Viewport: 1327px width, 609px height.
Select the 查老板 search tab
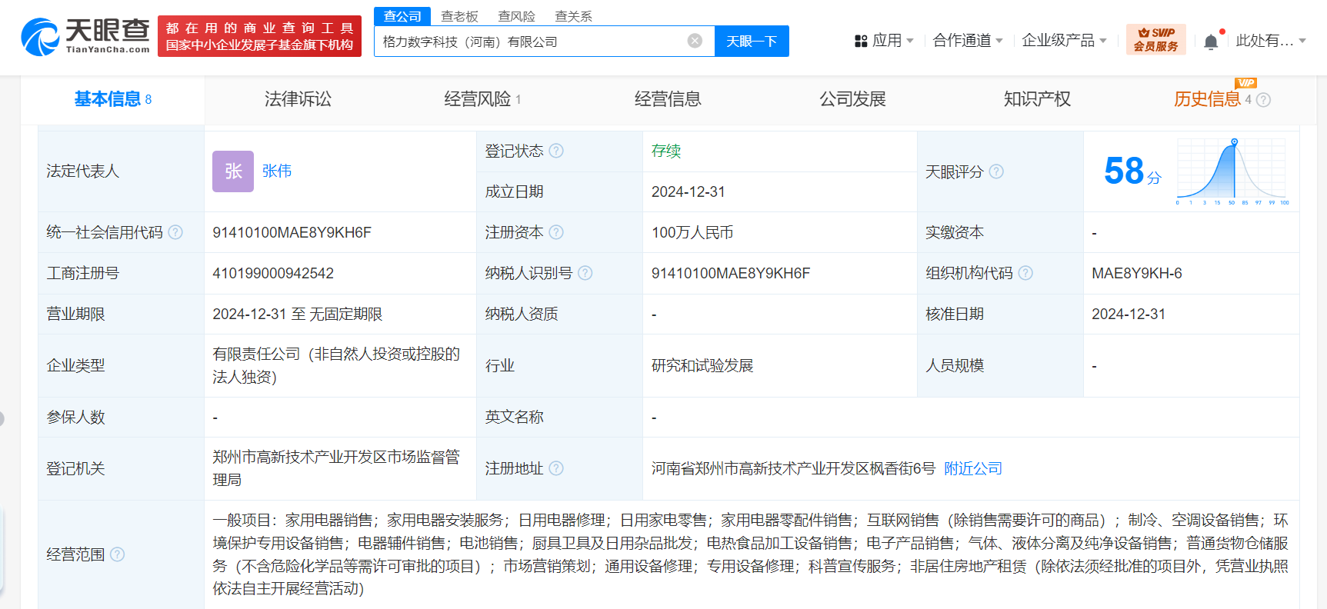tap(459, 16)
